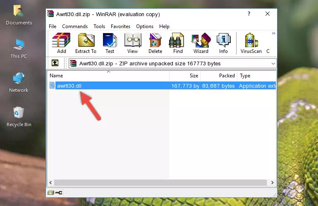Close the WinRAR window
Screen dimensions: 318x206
(x=268, y=14)
